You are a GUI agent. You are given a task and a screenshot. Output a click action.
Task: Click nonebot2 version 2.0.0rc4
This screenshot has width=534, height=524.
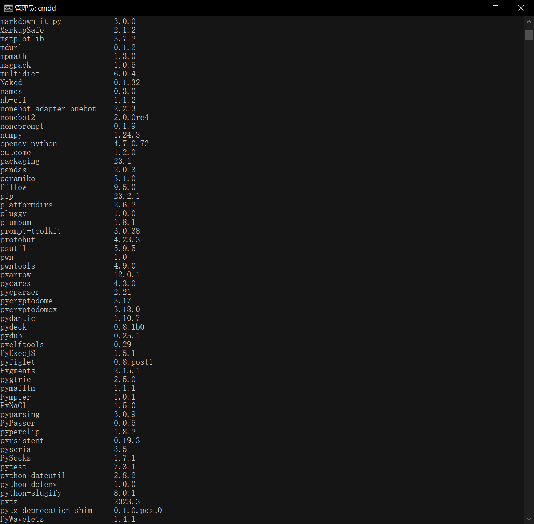click(131, 118)
